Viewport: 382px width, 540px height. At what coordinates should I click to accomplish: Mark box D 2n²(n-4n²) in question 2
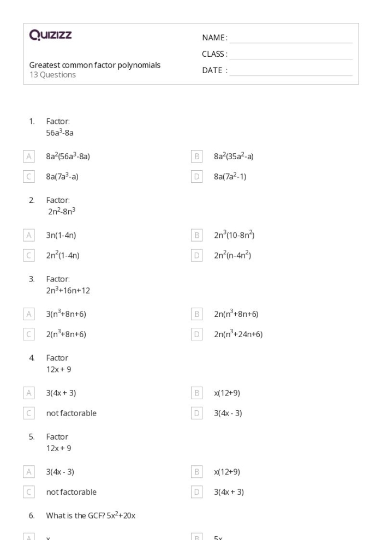coord(196,255)
